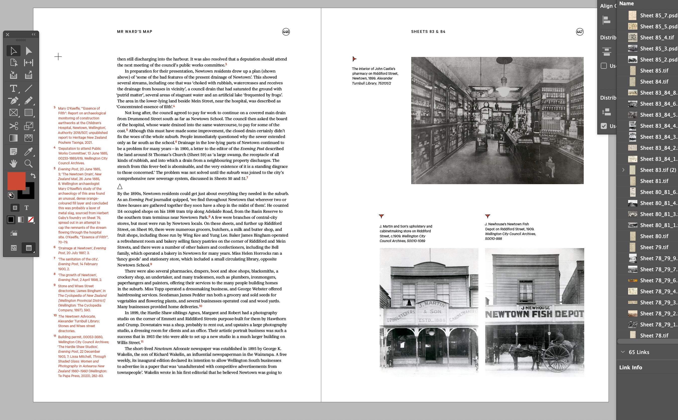Click the Swap Fill and Stroke arrow
Image resolution: width=678 pixels, height=420 pixels.
(x=33, y=176)
